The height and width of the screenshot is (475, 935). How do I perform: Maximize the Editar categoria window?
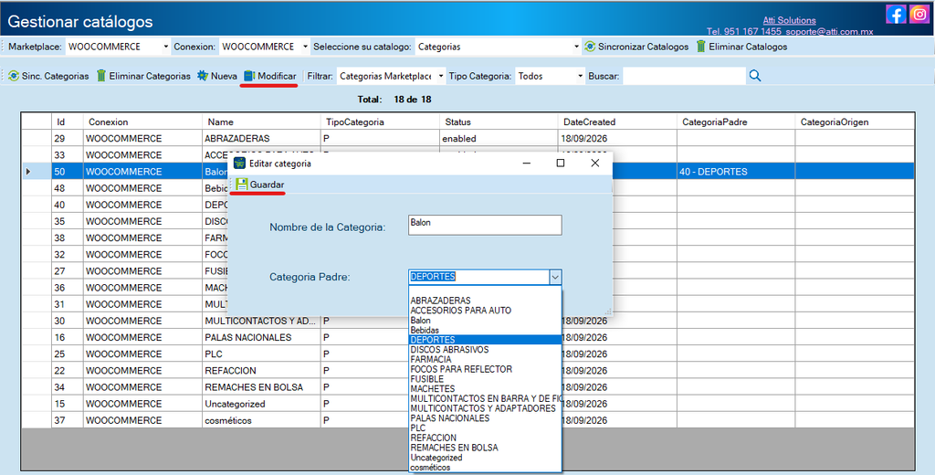(560, 163)
